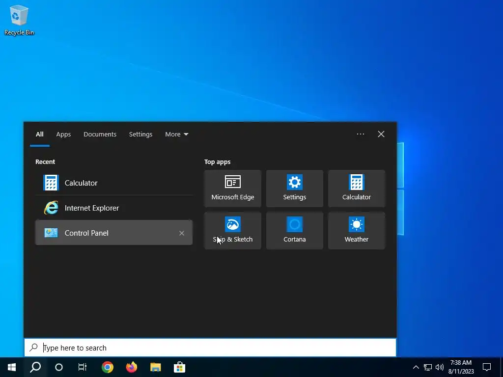503x377 pixels.
Task: Open the Windows Start menu
Action: pyautogui.click(x=12, y=367)
